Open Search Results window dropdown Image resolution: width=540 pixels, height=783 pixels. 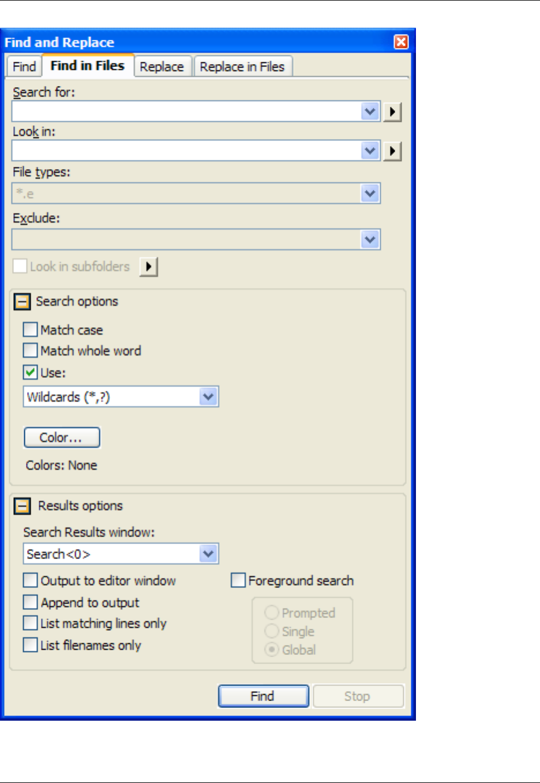point(208,554)
